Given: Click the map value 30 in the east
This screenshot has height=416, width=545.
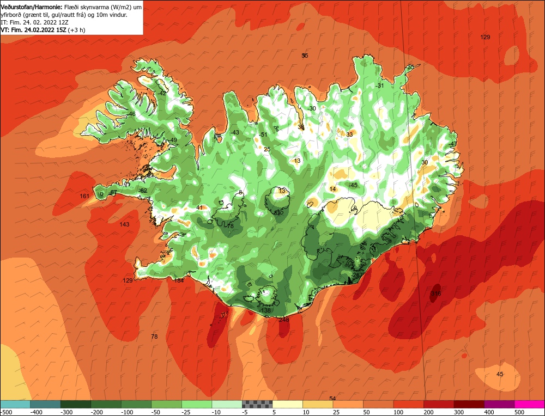Looking at the screenshot, I should [x=425, y=162].
